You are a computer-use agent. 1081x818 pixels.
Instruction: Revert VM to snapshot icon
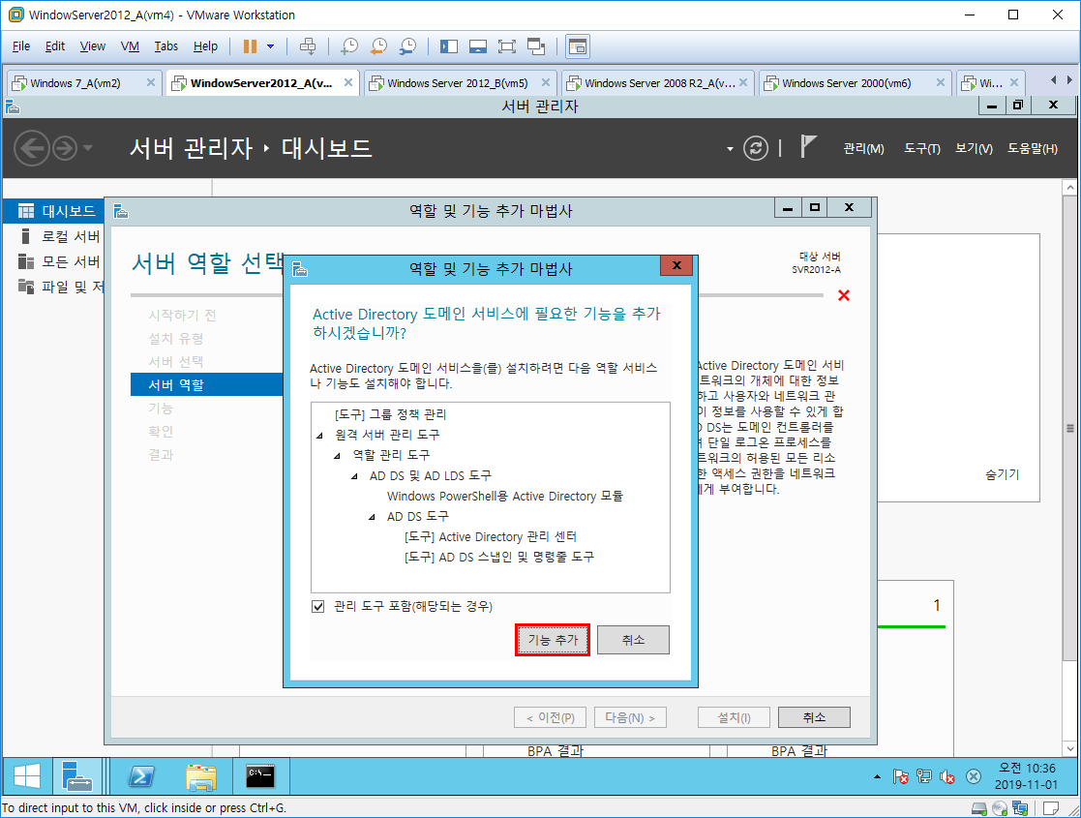pos(378,46)
